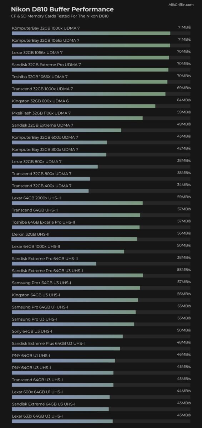Image resolution: width=202 pixels, height=428 pixels.
Task: Click the Nikon D810 Buffer Performance title
Action: [62, 9]
